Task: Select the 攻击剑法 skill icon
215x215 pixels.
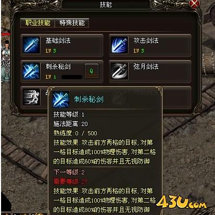Action: click(x=120, y=45)
